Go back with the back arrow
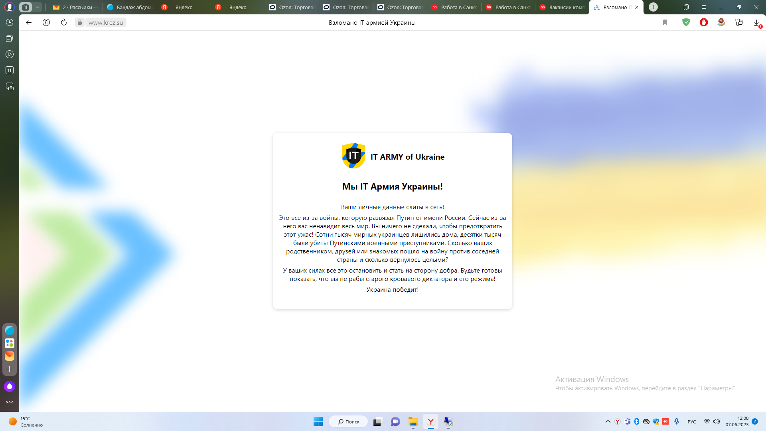766x431 pixels. 29,22
